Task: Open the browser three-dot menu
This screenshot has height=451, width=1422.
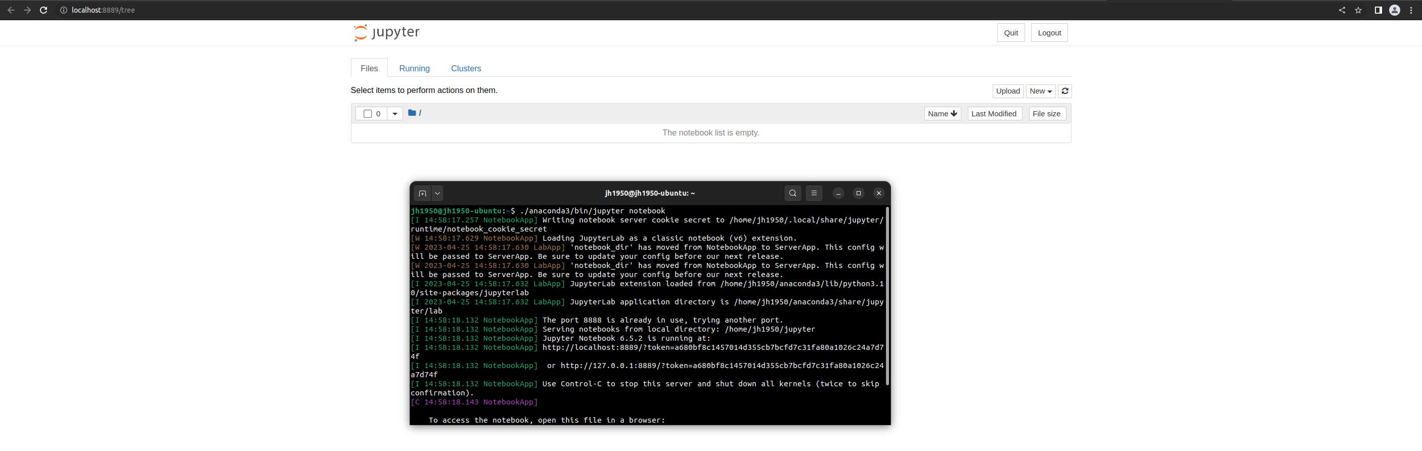Action: click(1411, 10)
